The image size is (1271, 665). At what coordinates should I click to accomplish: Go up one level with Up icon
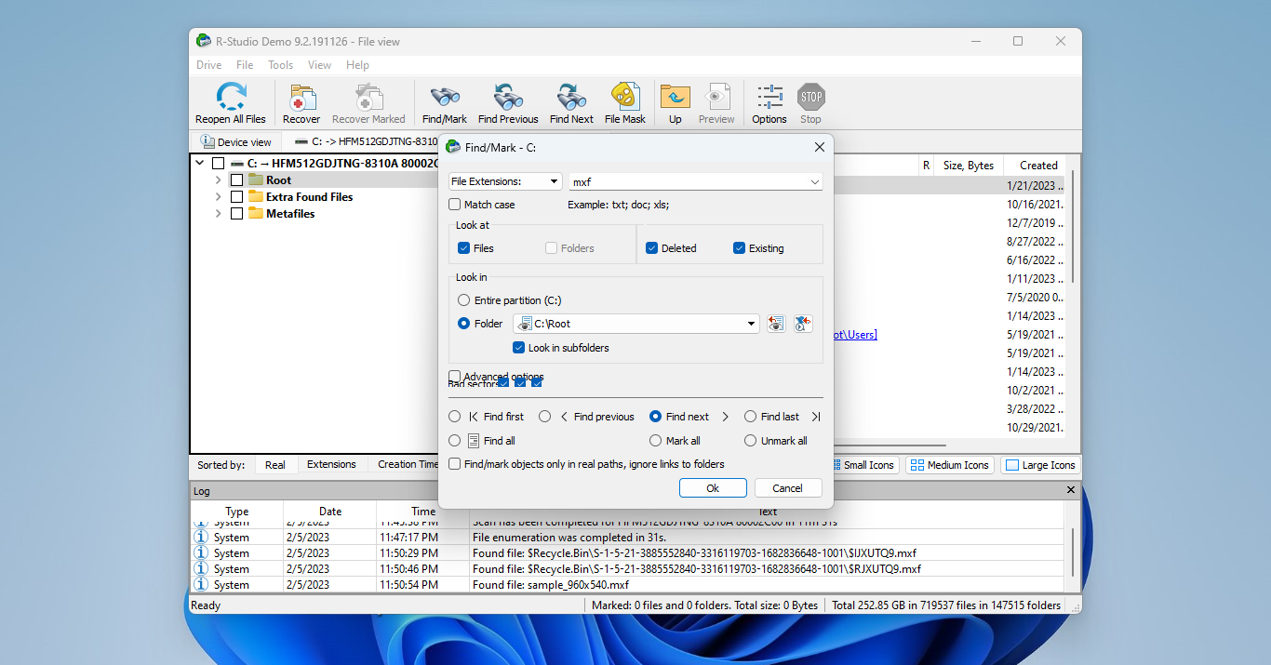point(676,97)
